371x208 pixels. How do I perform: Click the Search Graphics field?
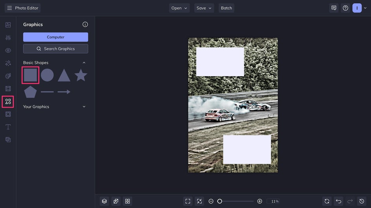point(55,49)
